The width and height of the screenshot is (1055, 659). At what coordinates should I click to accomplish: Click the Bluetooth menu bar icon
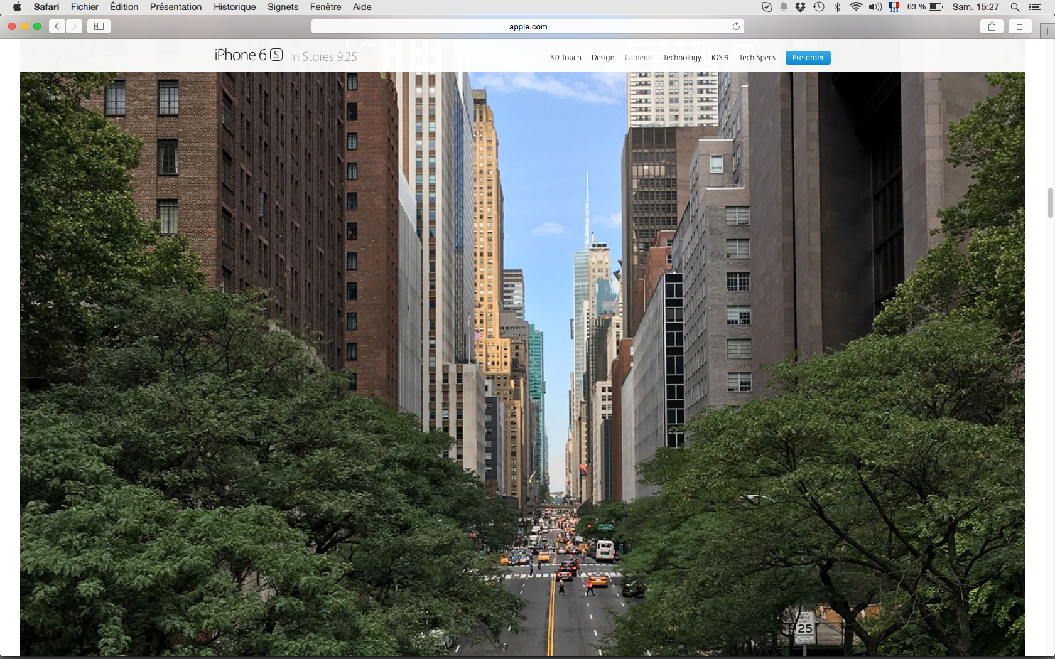(837, 7)
